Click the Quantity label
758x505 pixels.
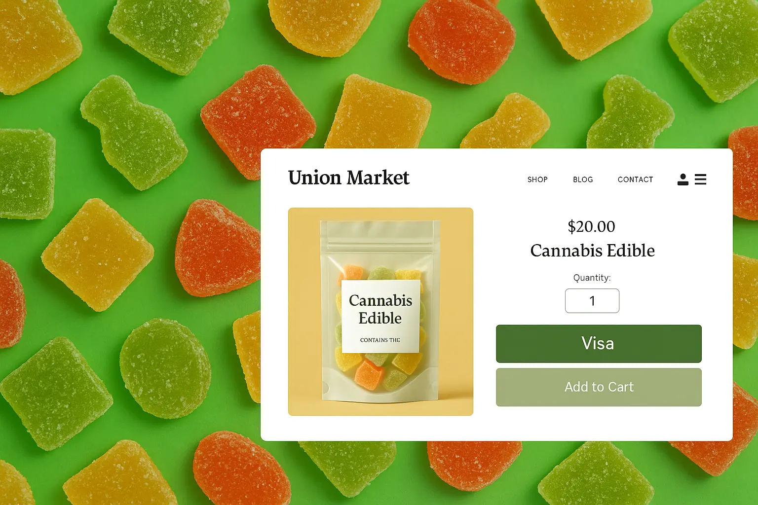592,278
